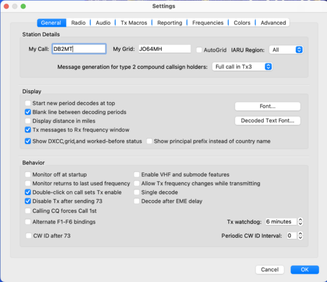Go to the Frequencies tab
This screenshot has width=327, height=282.
click(208, 23)
